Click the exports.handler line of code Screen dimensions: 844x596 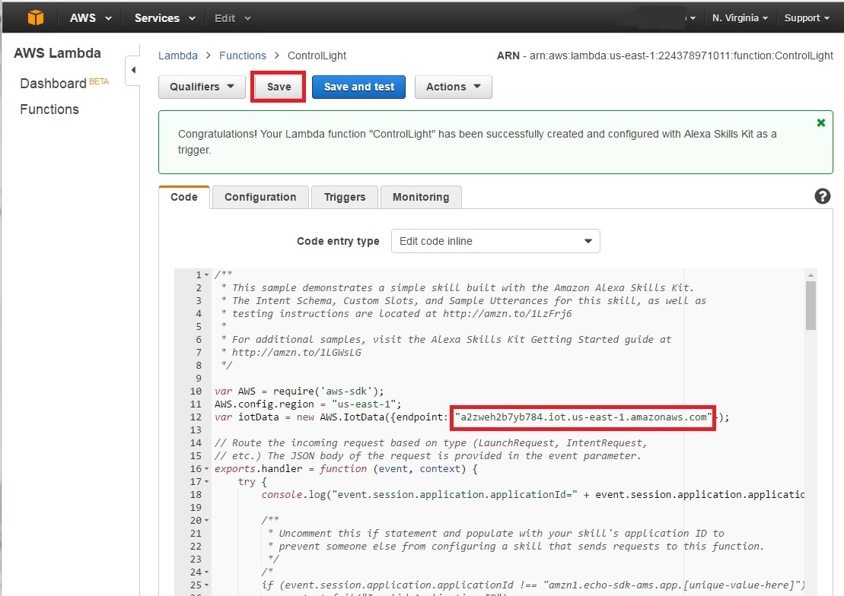346,469
